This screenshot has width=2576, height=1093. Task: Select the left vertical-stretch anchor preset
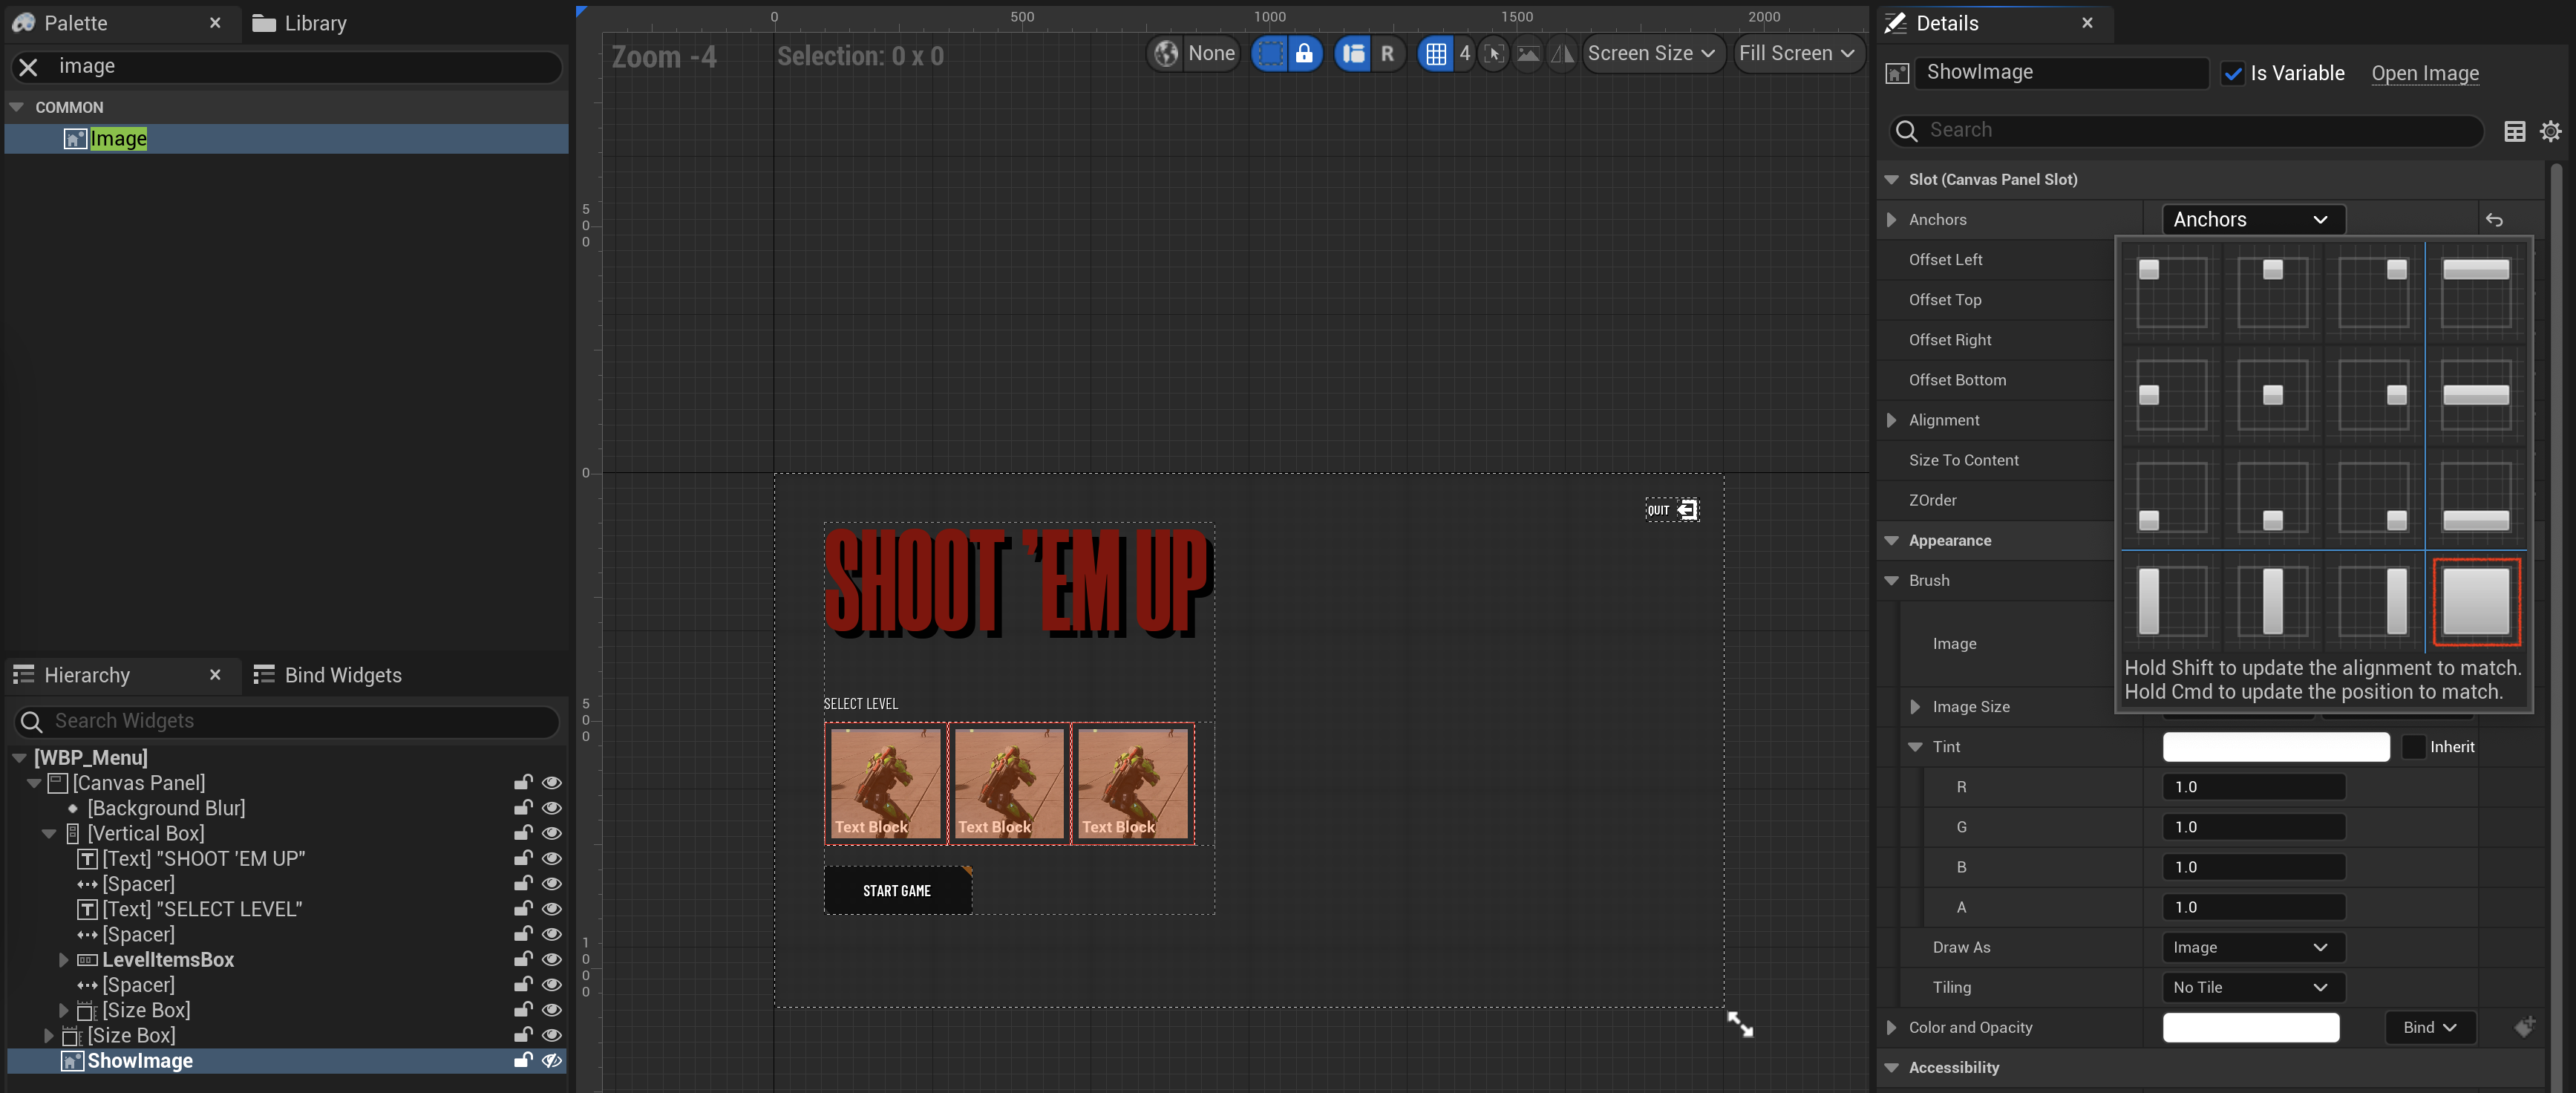click(x=2171, y=601)
